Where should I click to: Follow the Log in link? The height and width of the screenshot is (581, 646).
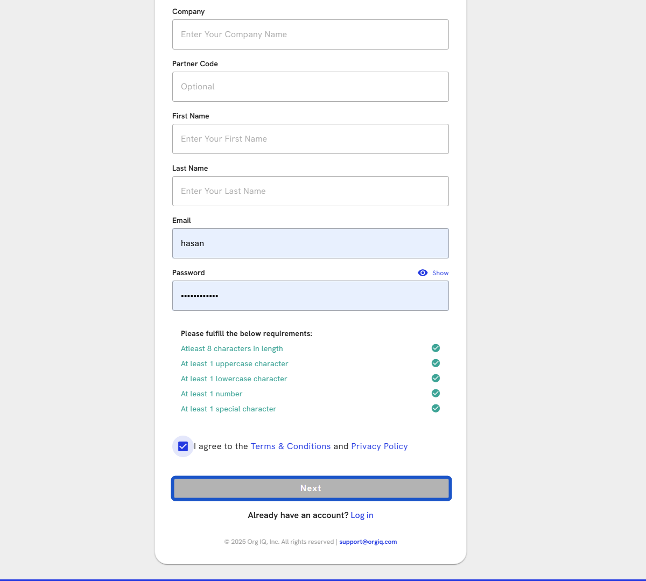[362, 515]
